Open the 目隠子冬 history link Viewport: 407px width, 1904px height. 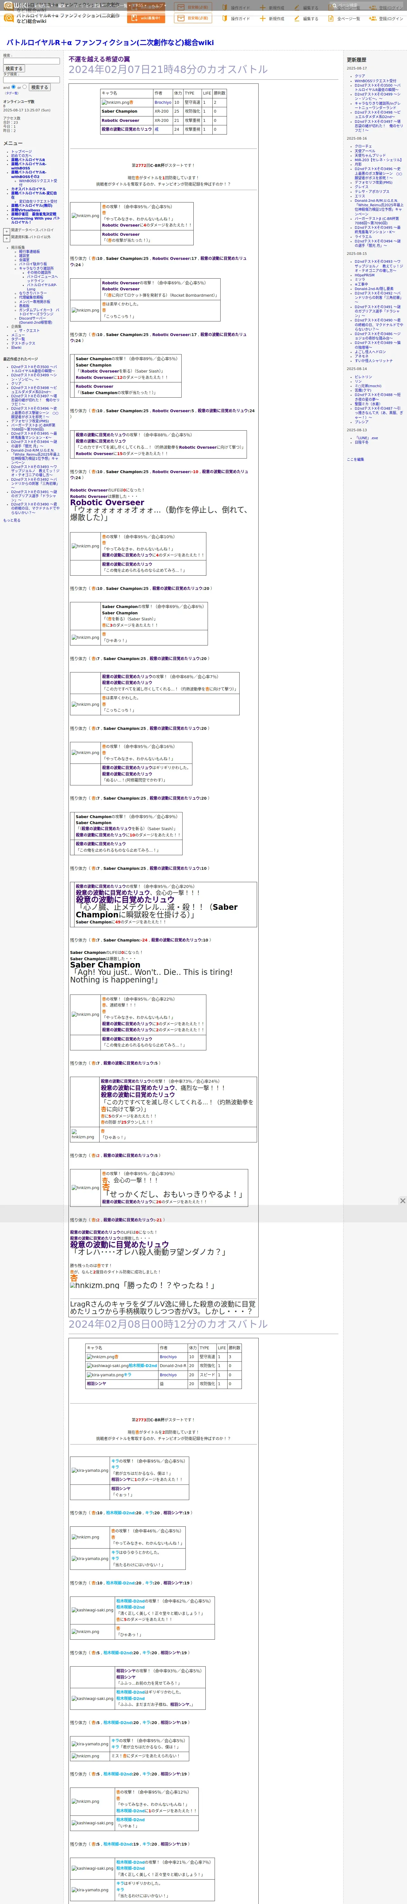[361, 442]
